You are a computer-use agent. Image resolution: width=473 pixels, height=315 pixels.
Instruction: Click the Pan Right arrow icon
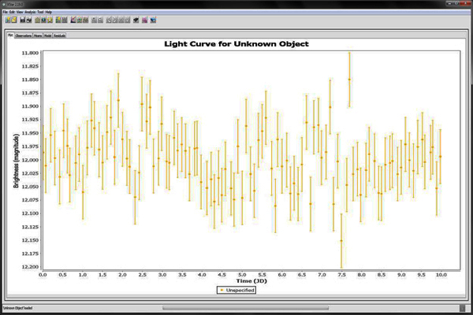(x=115, y=20)
